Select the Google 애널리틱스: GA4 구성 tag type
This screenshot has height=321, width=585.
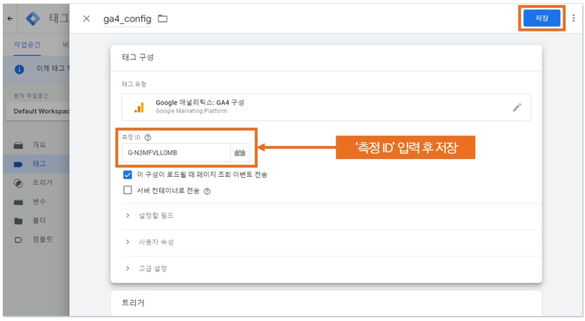point(326,107)
